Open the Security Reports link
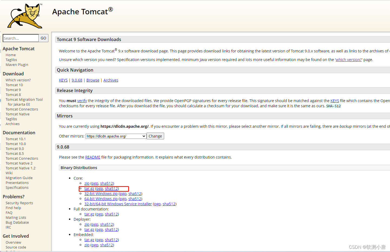 (19, 203)
